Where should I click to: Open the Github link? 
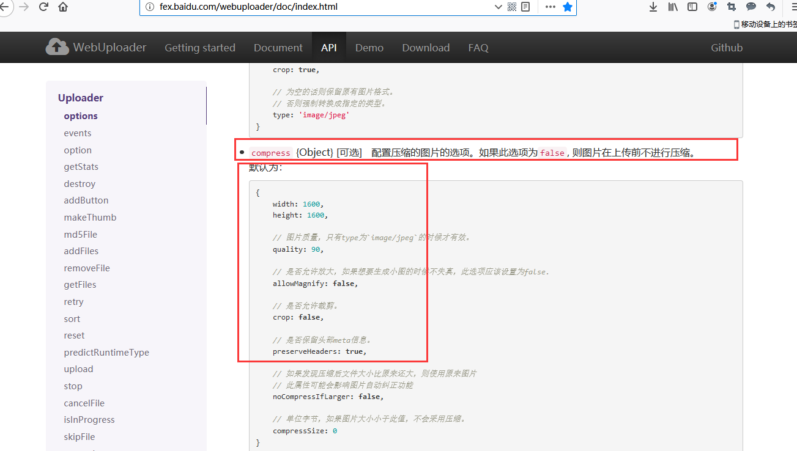click(x=726, y=47)
